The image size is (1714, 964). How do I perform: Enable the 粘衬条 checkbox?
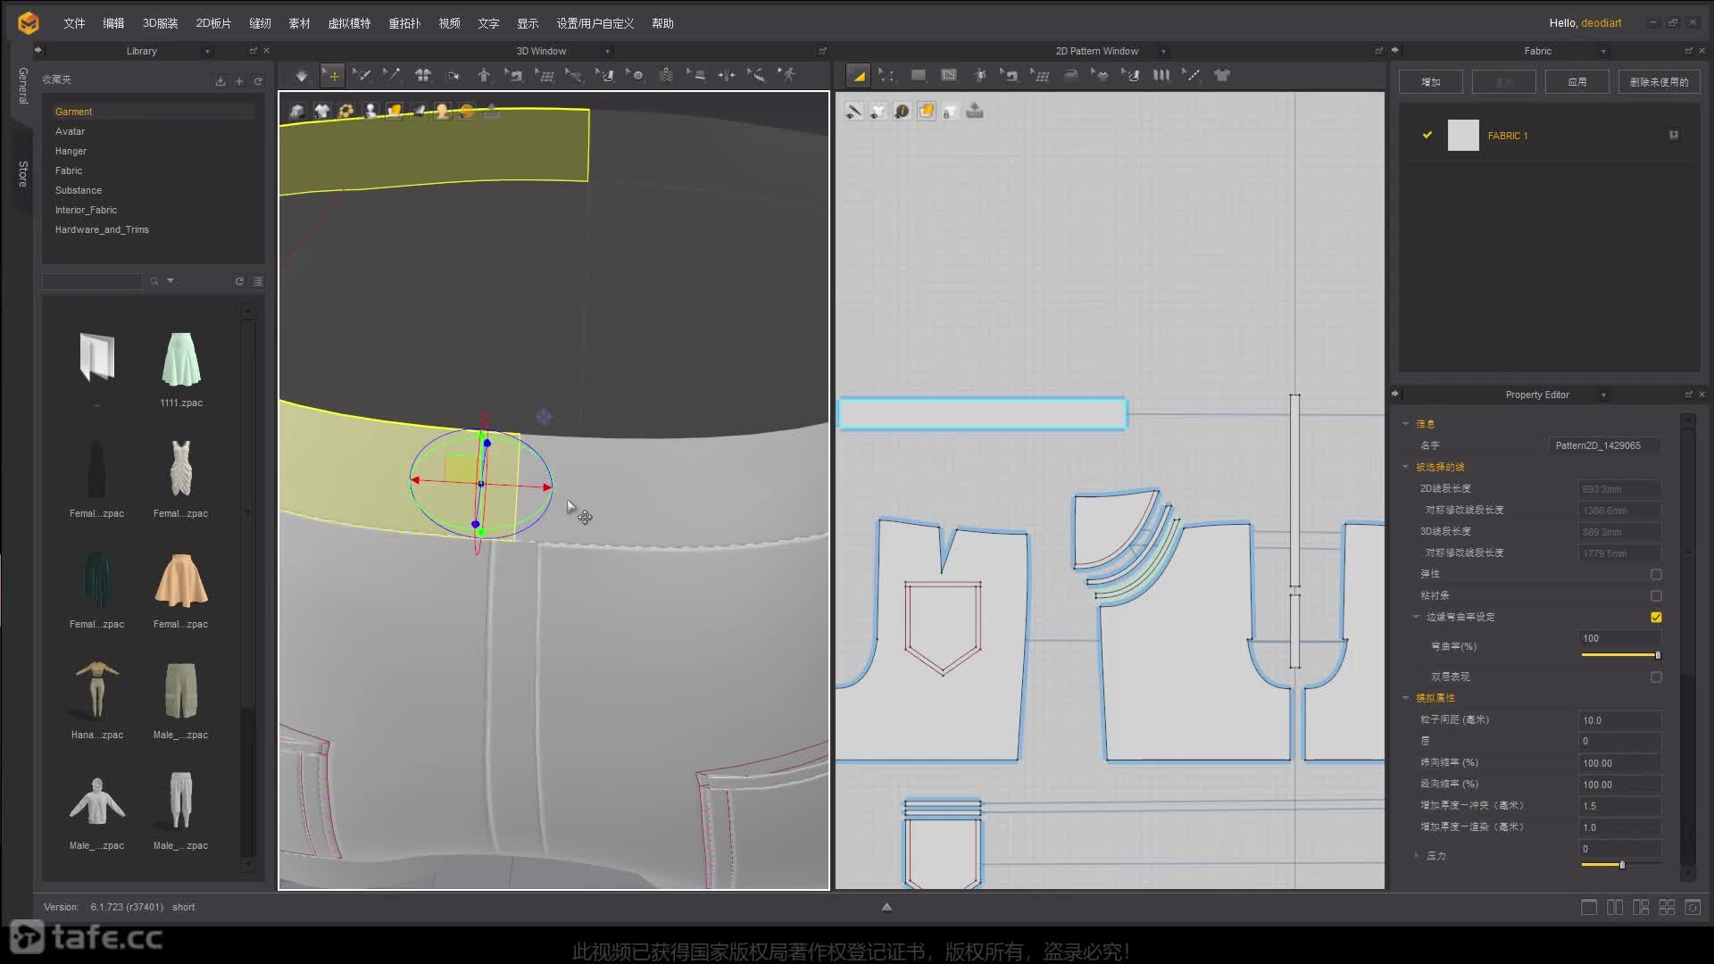[x=1656, y=595]
